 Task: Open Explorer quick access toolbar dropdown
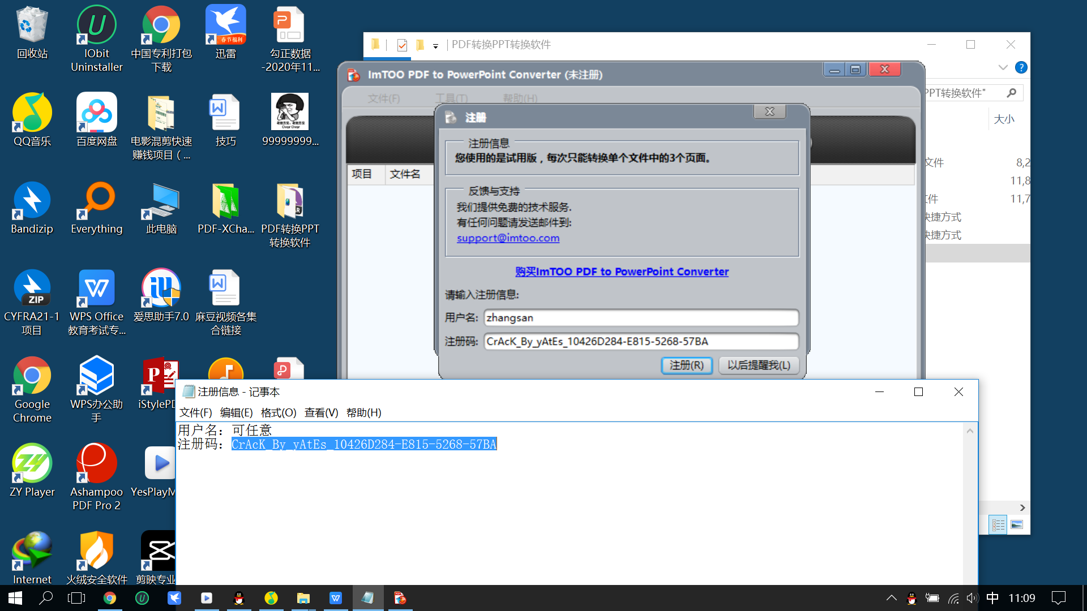pos(435,46)
